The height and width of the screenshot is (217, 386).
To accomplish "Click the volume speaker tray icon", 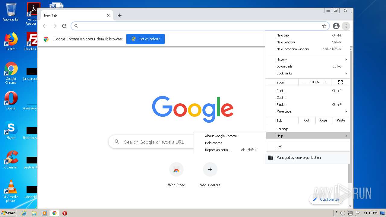I will point(343,213).
